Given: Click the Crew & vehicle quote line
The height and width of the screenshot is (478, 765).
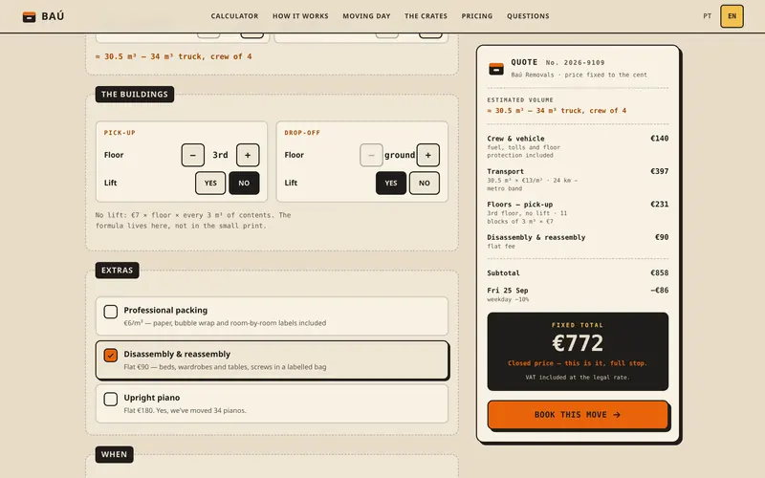Looking at the screenshot, I should coord(578,146).
